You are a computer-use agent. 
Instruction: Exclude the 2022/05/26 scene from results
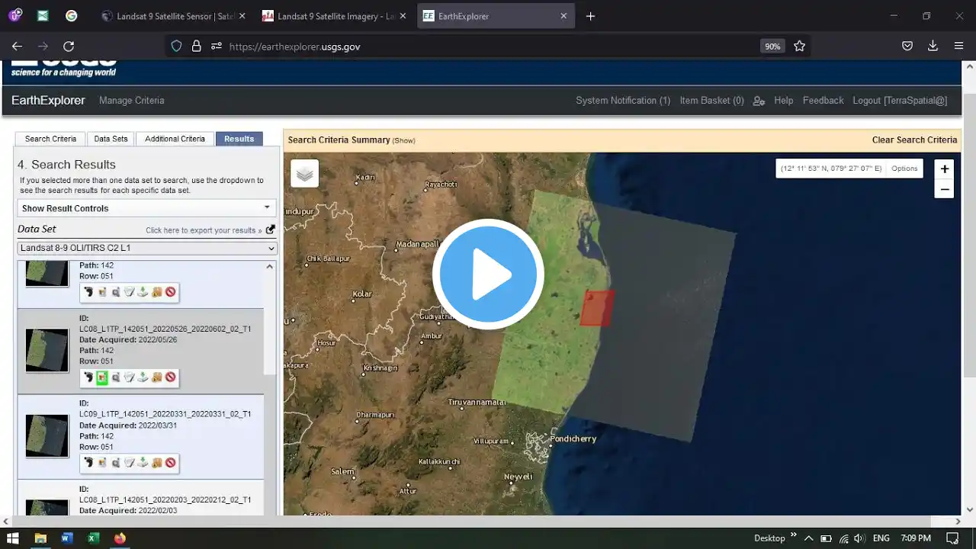[x=170, y=377]
